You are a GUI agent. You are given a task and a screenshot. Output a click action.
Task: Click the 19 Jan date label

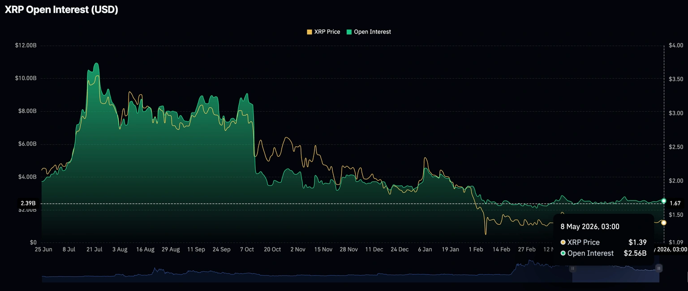(x=450, y=249)
